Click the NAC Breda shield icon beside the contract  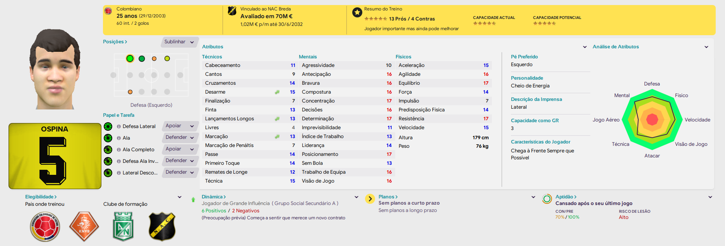[x=232, y=11]
